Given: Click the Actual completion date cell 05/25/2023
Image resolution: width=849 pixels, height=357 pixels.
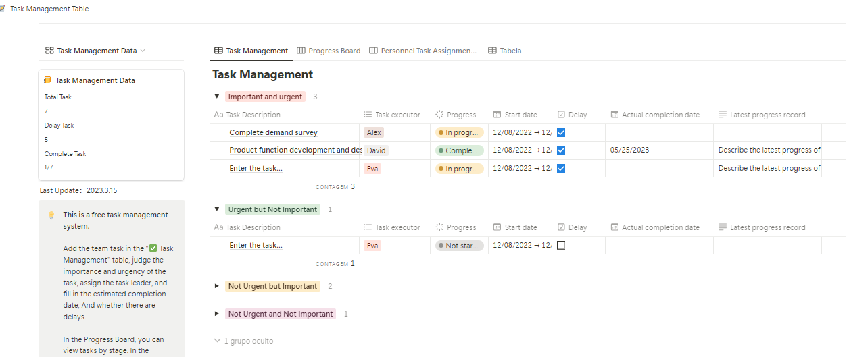Looking at the screenshot, I should (630, 150).
